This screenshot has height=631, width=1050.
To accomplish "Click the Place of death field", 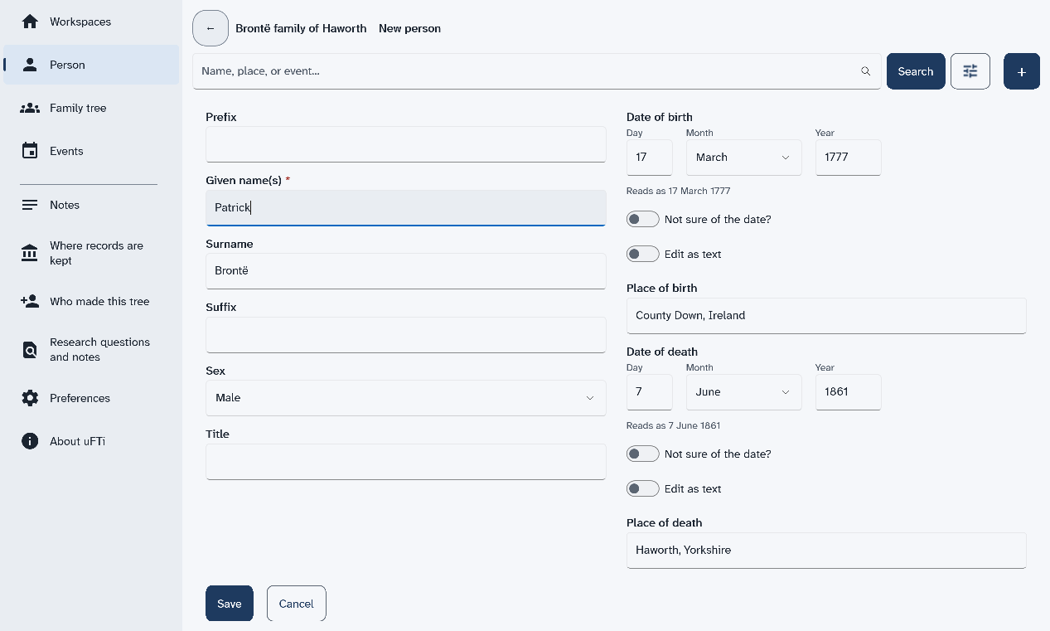I will click(827, 551).
